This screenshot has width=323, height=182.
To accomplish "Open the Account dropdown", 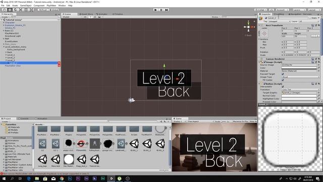I will (282, 10).
